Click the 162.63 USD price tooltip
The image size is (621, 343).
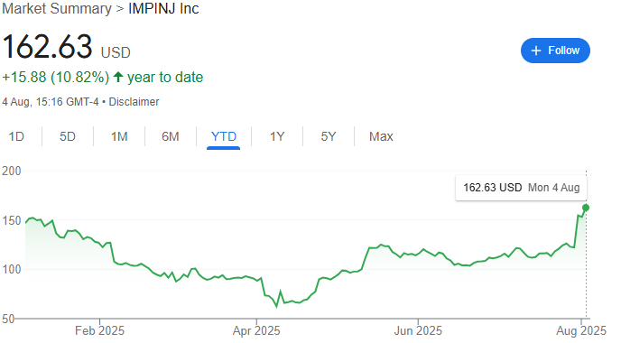click(521, 188)
